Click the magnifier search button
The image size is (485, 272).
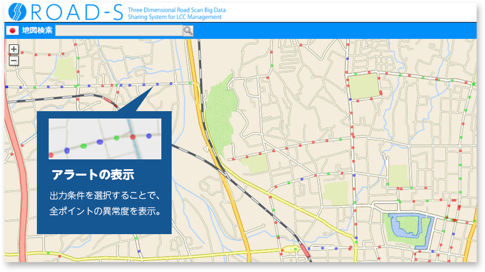click(x=188, y=30)
